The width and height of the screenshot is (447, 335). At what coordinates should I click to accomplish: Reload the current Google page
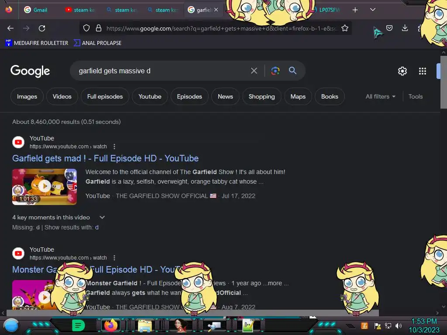click(42, 28)
